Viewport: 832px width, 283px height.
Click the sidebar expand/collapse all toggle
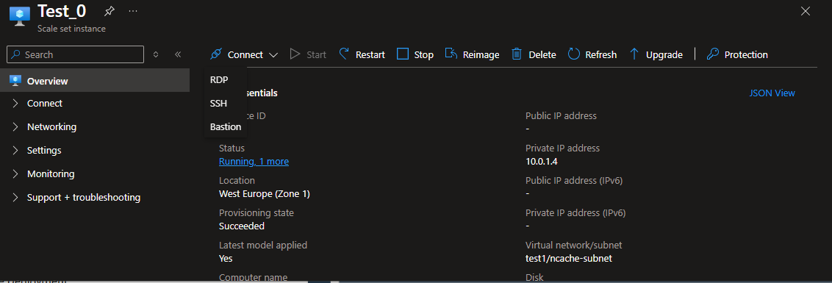click(156, 54)
